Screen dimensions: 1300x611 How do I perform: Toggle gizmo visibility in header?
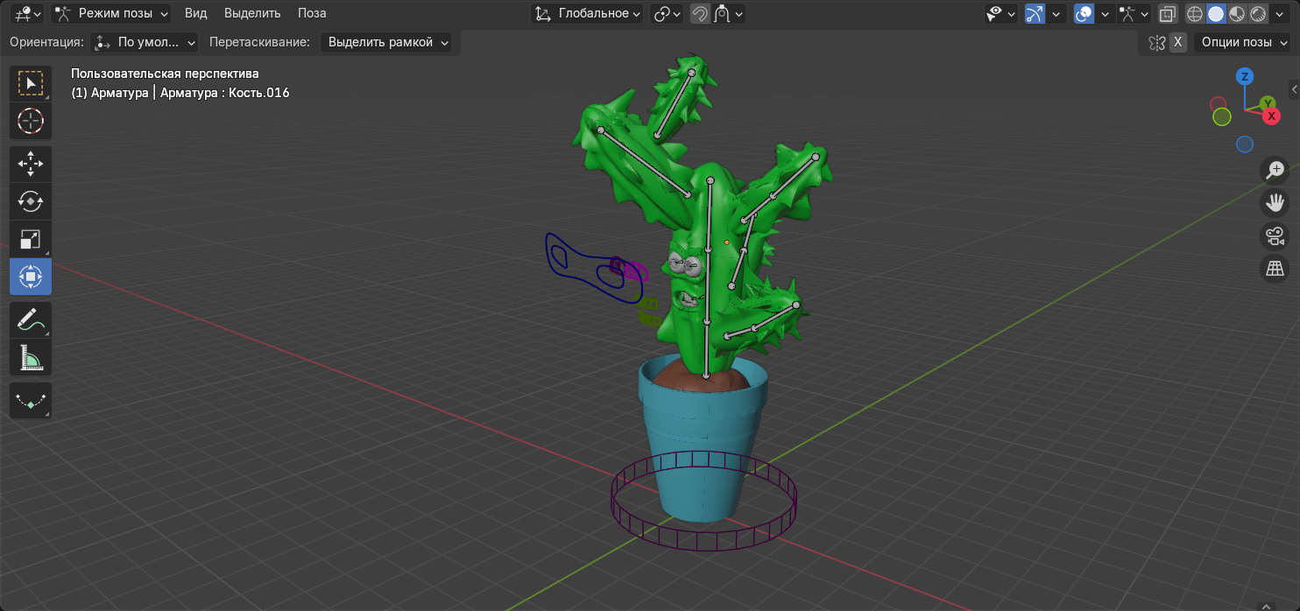click(x=1035, y=13)
